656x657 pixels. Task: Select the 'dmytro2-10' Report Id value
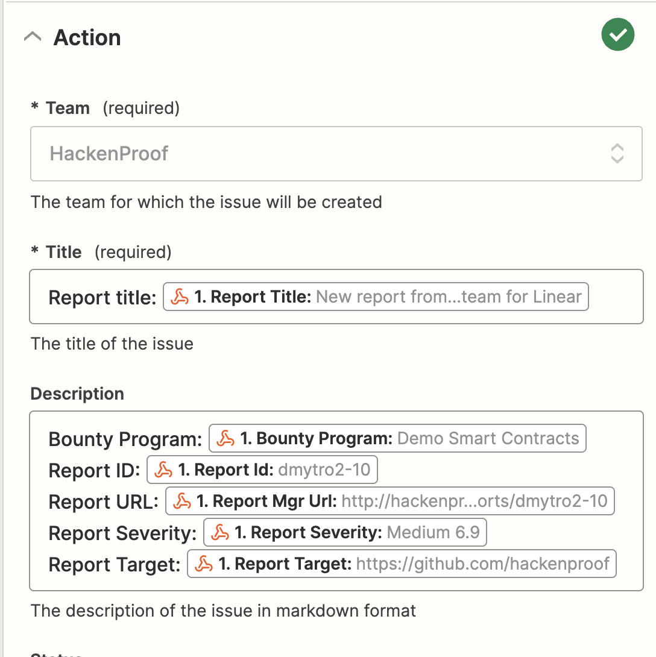324,470
